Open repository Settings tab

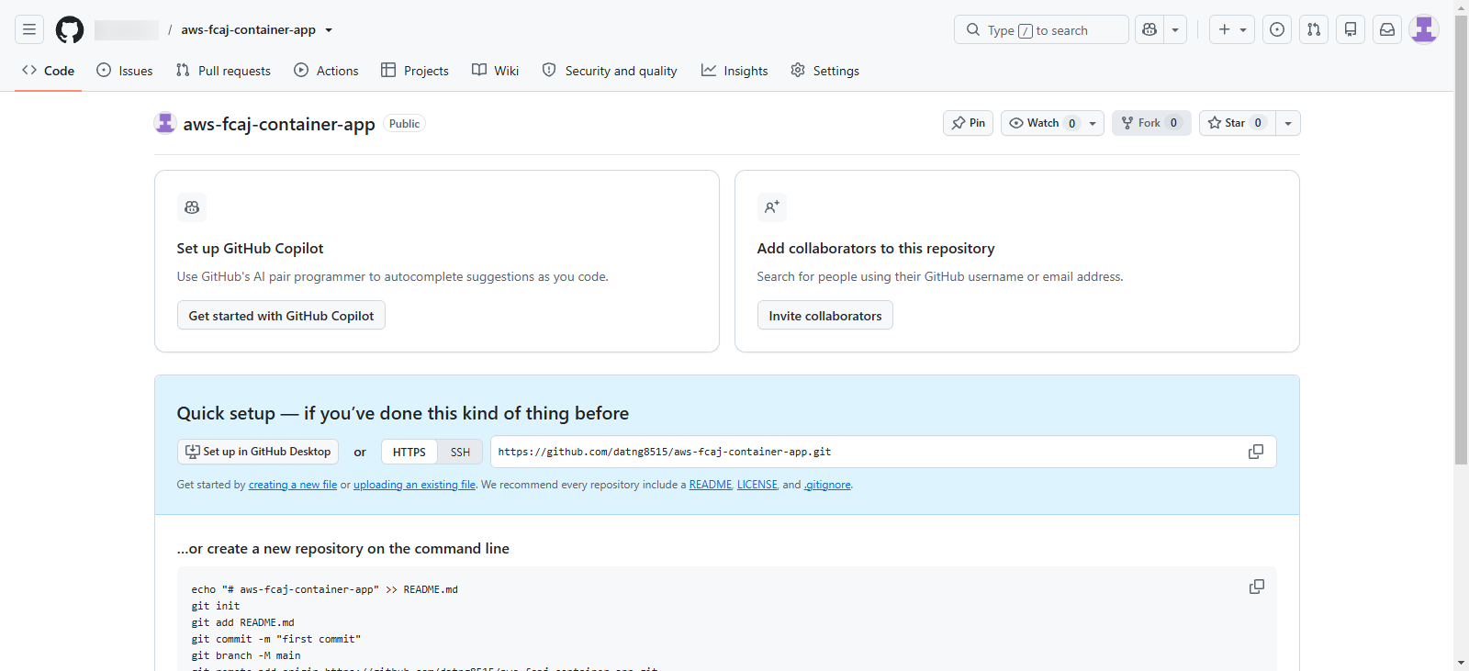(x=825, y=71)
